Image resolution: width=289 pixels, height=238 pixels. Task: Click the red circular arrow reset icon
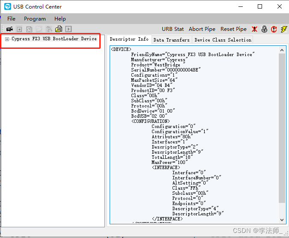pos(274,29)
